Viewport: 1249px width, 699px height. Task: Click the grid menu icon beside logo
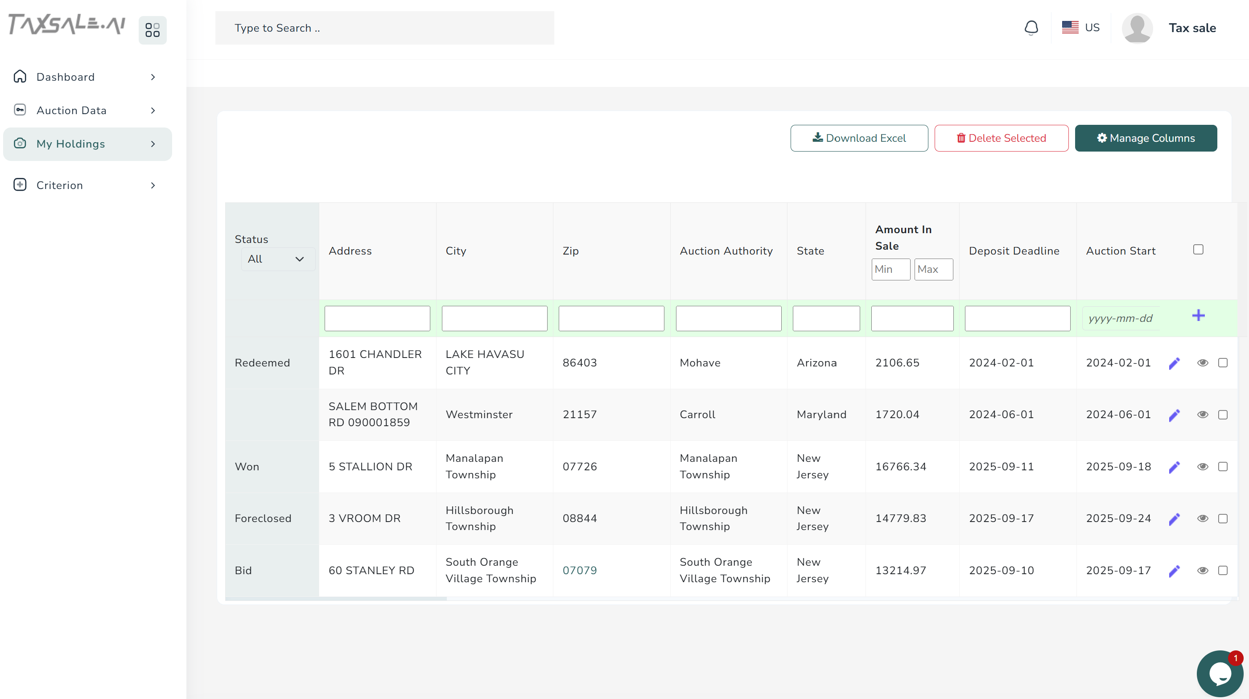152,30
